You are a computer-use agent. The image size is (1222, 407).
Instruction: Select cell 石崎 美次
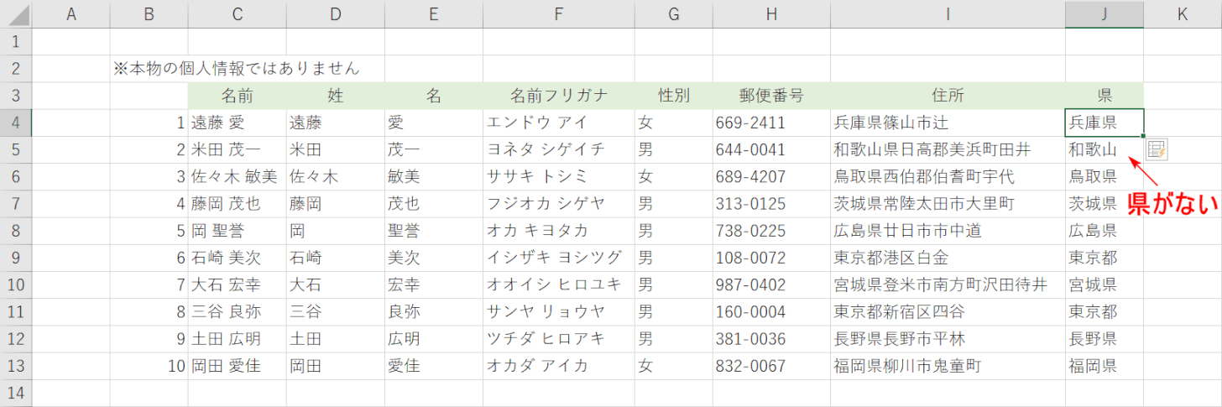(x=237, y=258)
